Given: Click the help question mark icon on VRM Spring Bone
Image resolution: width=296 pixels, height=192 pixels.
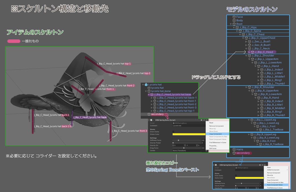Looking at the screenshot, I should click(201, 120).
